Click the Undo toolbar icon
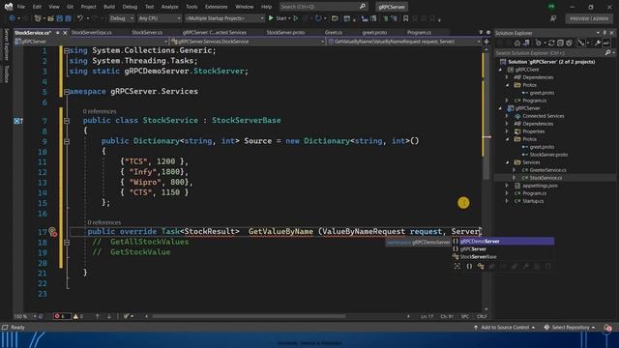Viewport: 619px width, 348px height. tap(80, 18)
